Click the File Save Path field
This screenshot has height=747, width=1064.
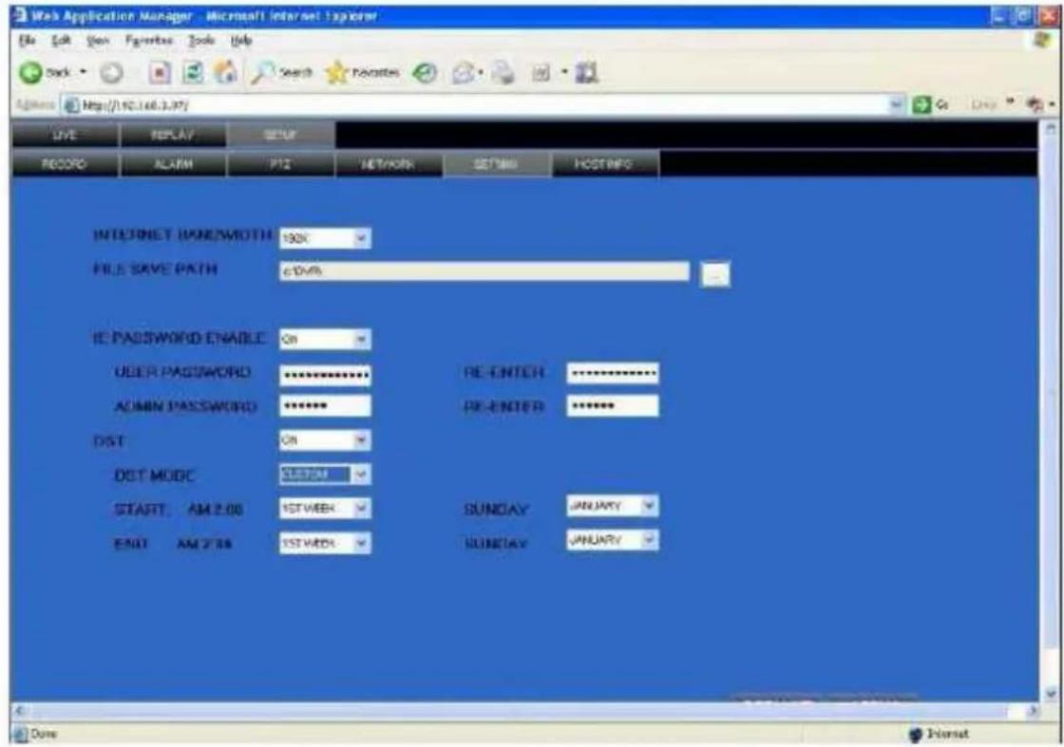coord(484,271)
